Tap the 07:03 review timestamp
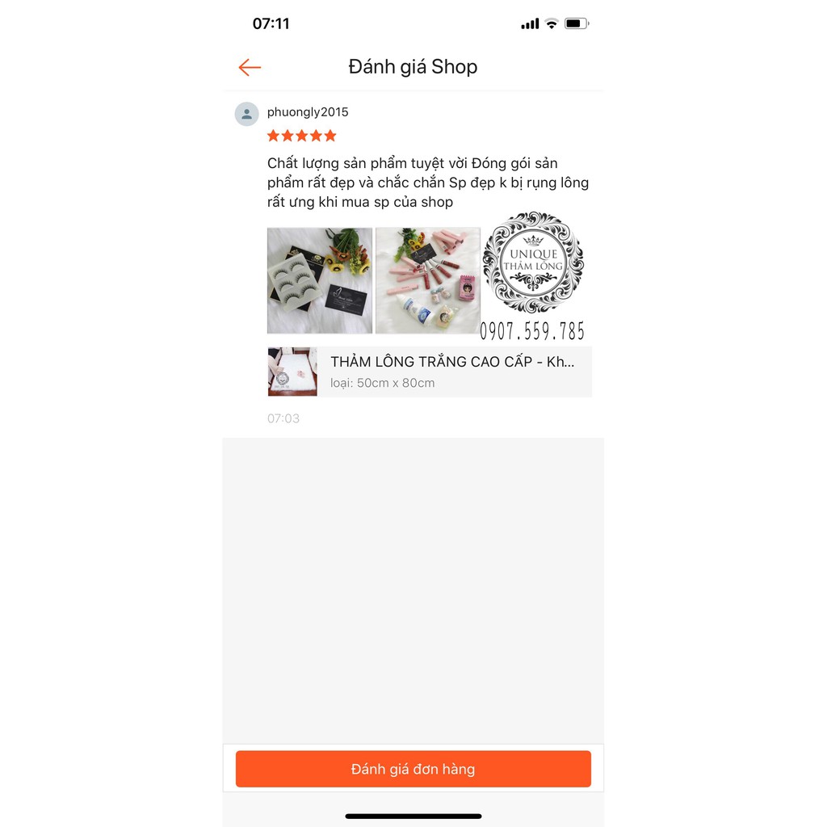 (283, 419)
